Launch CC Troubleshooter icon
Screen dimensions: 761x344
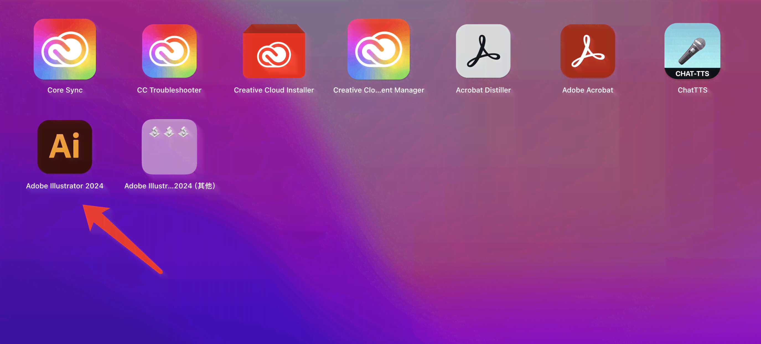coord(169,51)
